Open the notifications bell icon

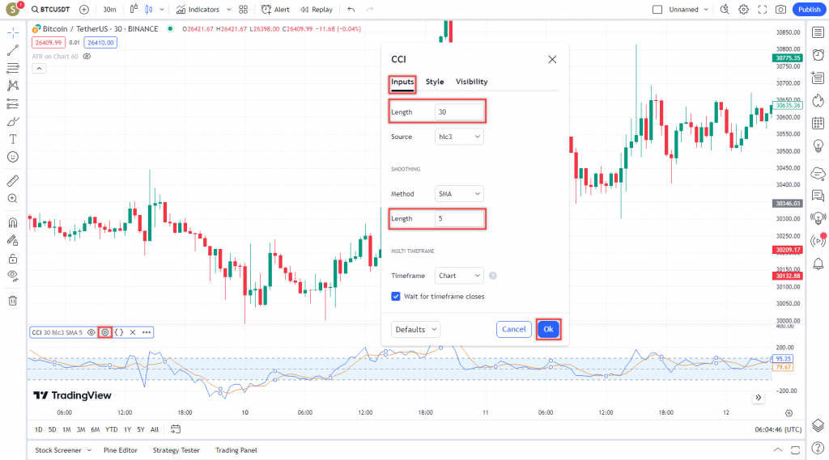(818, 264)
